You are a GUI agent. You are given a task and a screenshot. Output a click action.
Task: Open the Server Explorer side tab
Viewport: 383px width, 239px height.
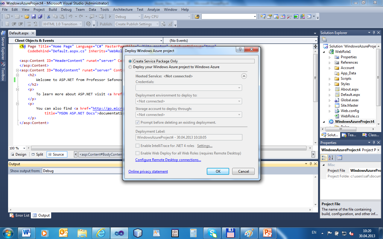[x=3, y=45]
